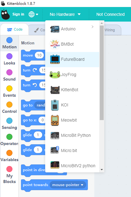Click the Kittenblock cat logo
Viewport: 131px width, 197px height.
(x=5, y=15)
